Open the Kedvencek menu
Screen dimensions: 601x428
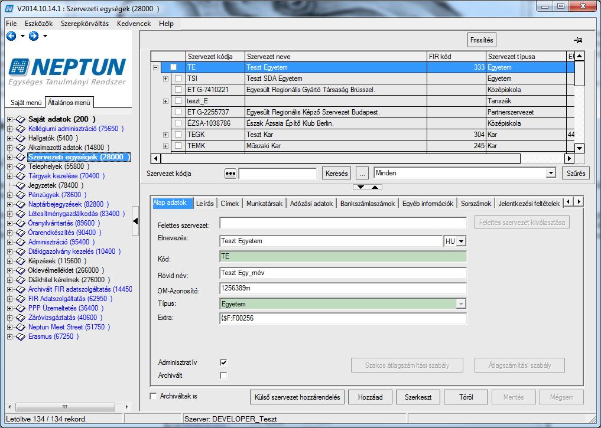point(134,24)
